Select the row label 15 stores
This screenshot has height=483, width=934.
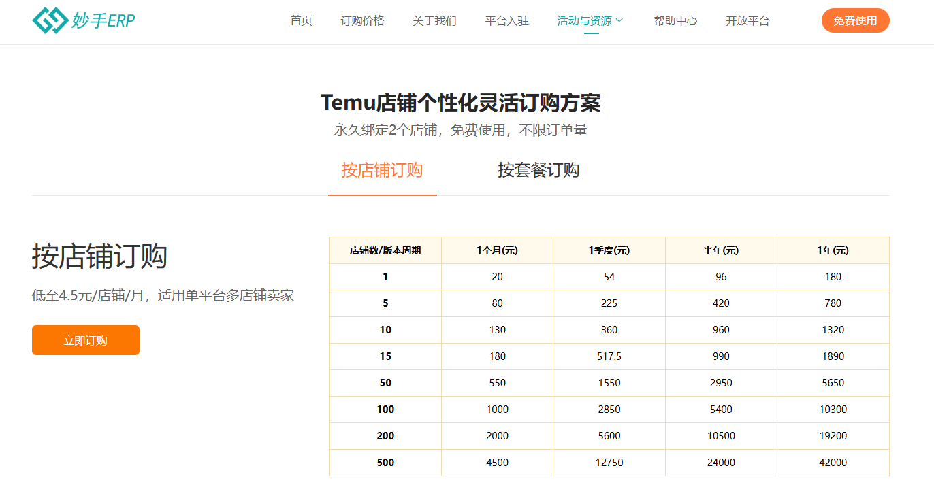point(385,356)
